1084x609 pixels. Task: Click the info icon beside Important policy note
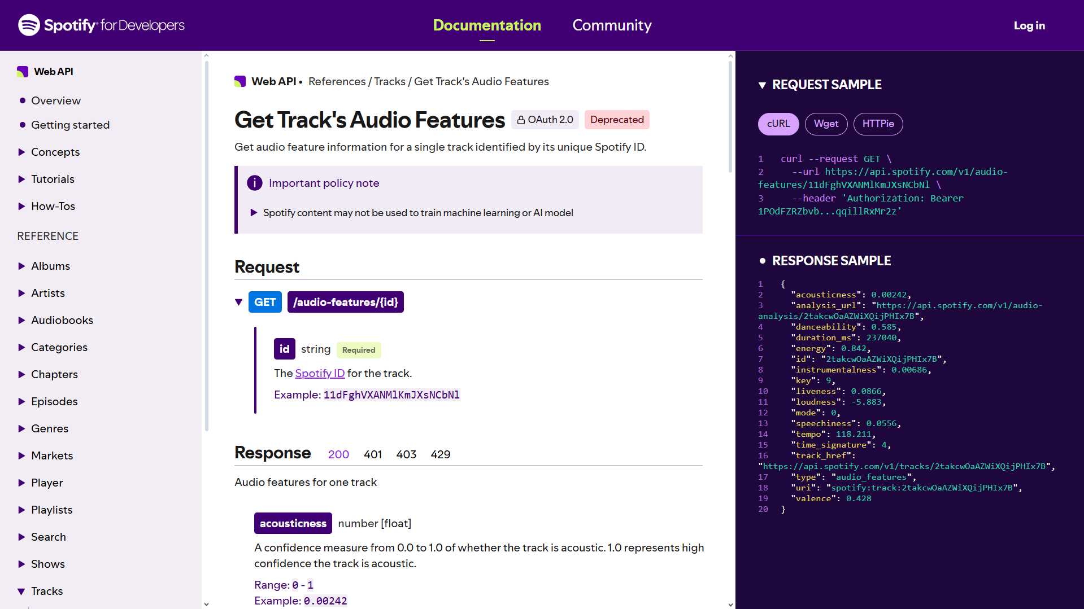click(x=255, y=183)
